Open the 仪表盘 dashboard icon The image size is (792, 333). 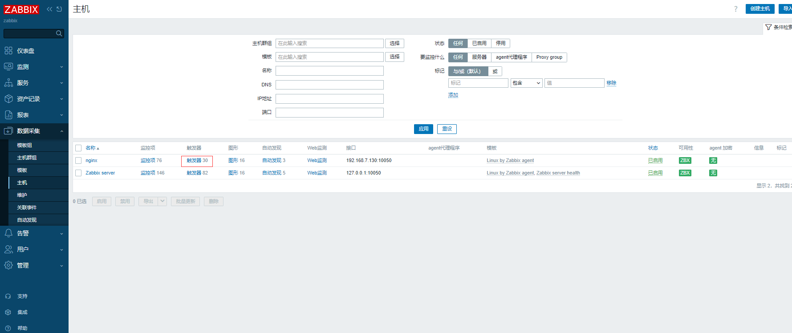pos(8,51)
